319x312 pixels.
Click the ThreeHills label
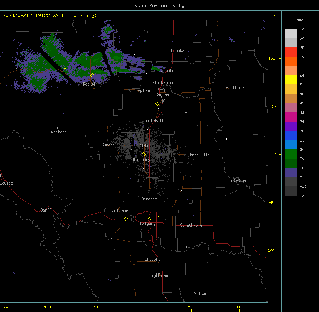tap(199, 155)
